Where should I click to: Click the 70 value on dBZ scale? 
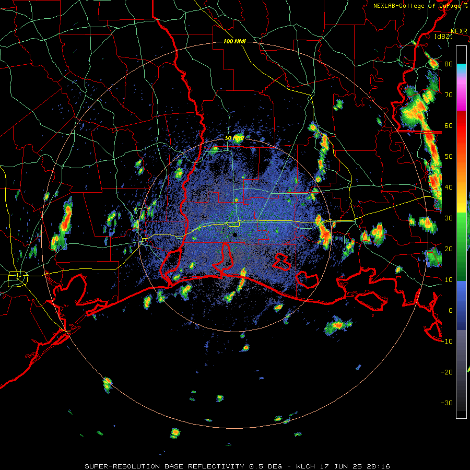pos(449,95)
